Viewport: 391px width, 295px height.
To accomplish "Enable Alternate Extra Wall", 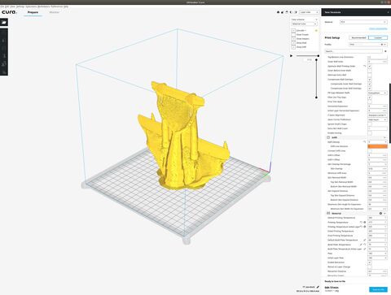I will [370, 75].
